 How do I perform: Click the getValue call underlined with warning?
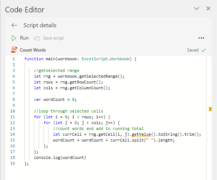tap(141, 134)
